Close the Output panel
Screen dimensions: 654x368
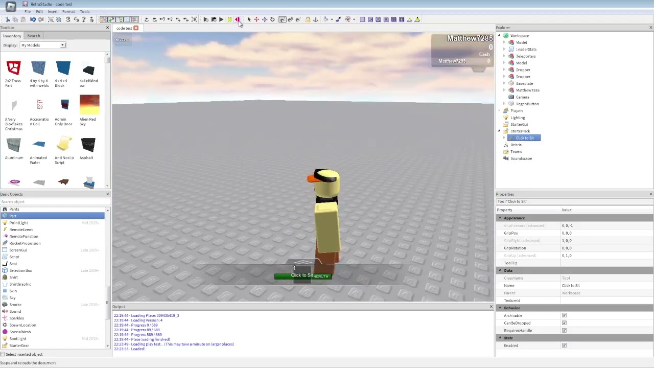pos(491,307)
